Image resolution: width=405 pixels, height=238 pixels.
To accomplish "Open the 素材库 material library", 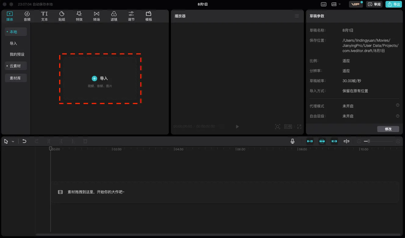I will (x=16, y=78).
